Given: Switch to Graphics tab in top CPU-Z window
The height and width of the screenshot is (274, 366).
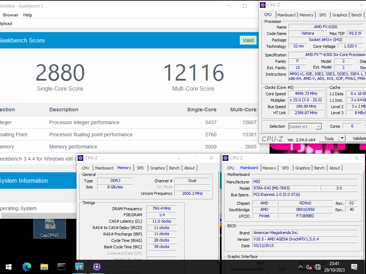Looking at the screenshot, I should (340, 15).
